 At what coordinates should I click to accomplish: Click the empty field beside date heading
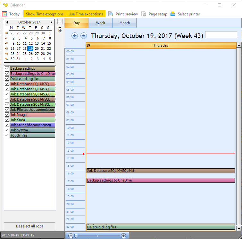coord(221,35)
